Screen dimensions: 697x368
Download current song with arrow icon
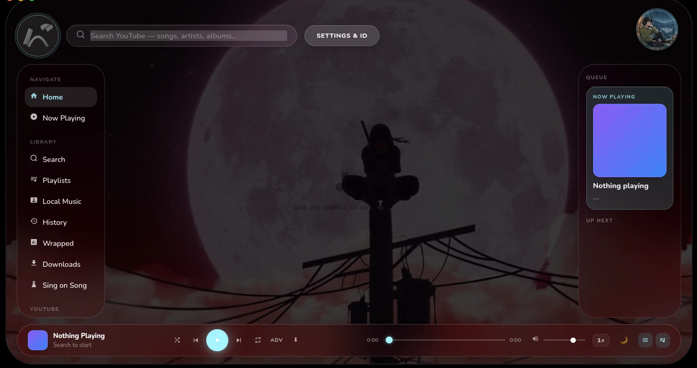pyautogui.click(x=295, y=340)
